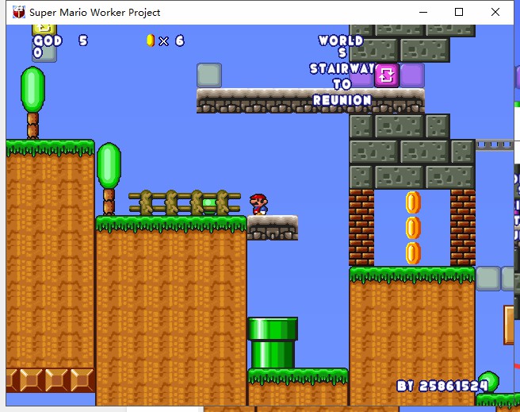Viewport: 520px width, 412px height.
Task: Click the coin count '6' text
Action: click(180, 40)
